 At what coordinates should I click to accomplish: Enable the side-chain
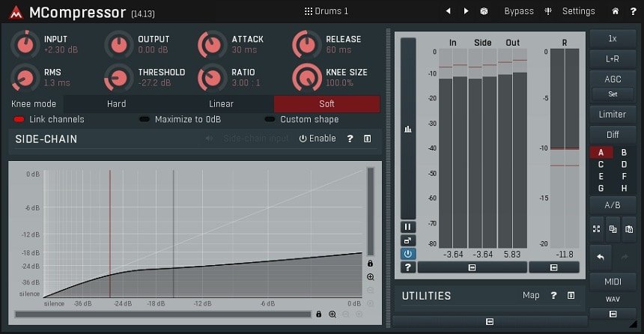[x=318, y=139]
